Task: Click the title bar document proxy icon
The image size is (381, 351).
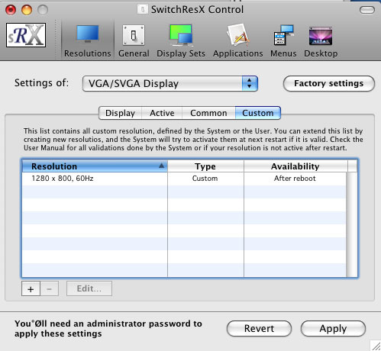Action: (x=143, y=10)
